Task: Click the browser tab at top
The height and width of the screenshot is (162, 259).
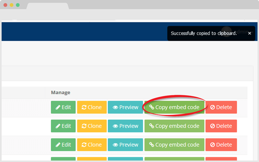Action: click(48, 6)
